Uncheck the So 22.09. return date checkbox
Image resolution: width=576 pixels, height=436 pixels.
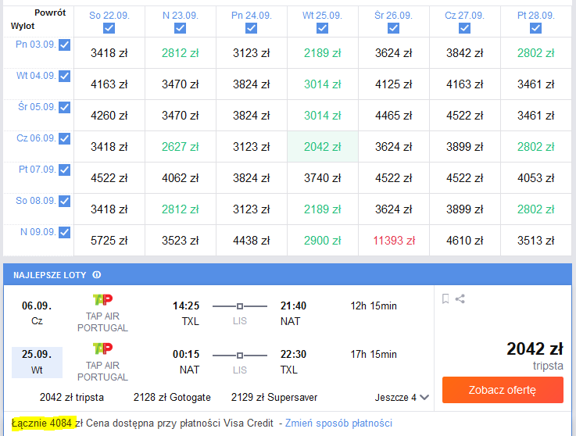pyautogui.click(x=109, y=28)
